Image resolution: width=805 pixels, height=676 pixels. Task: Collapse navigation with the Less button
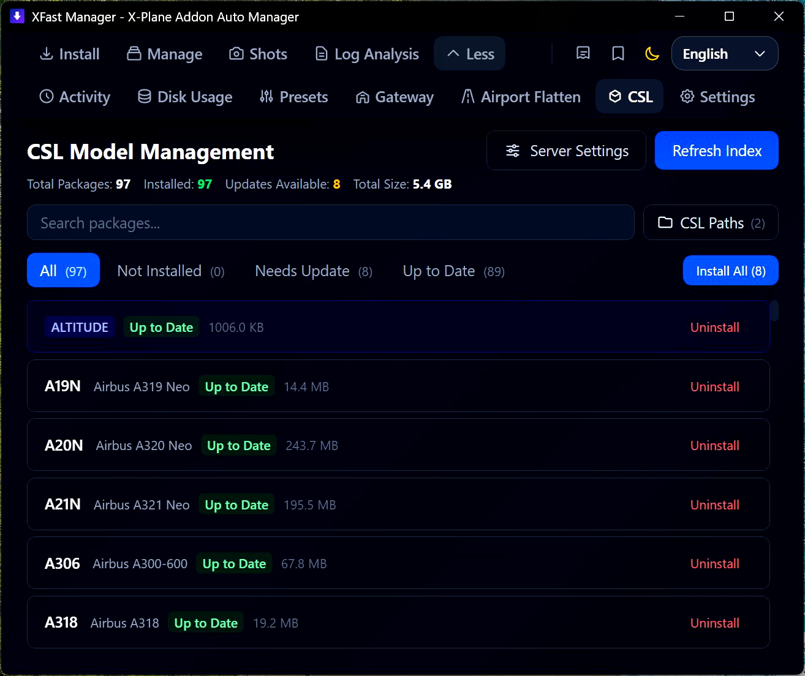point(470,54)
